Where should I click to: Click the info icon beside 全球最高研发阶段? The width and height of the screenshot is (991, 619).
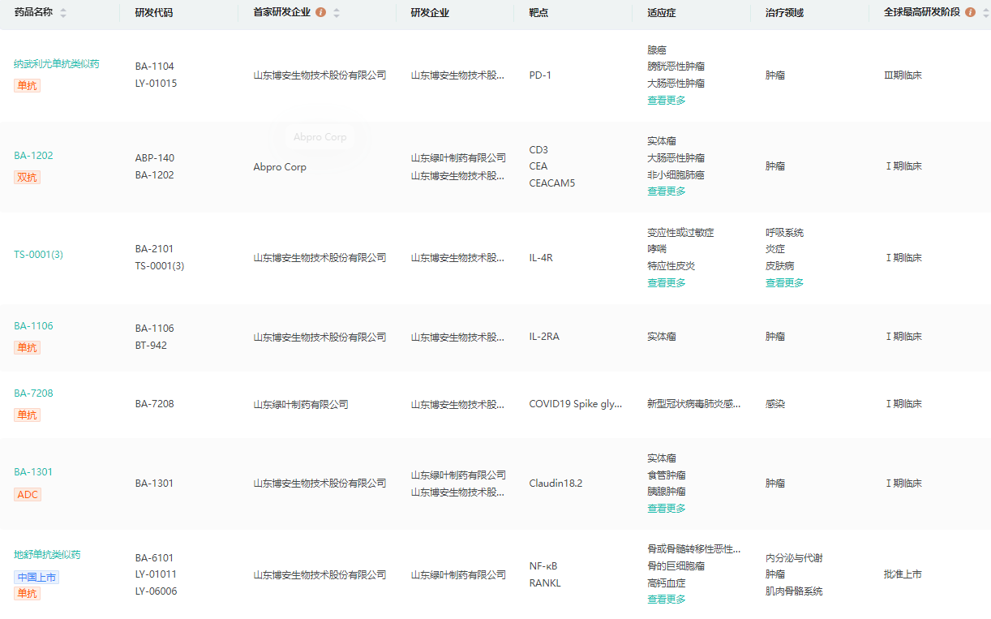coord(971,13)
